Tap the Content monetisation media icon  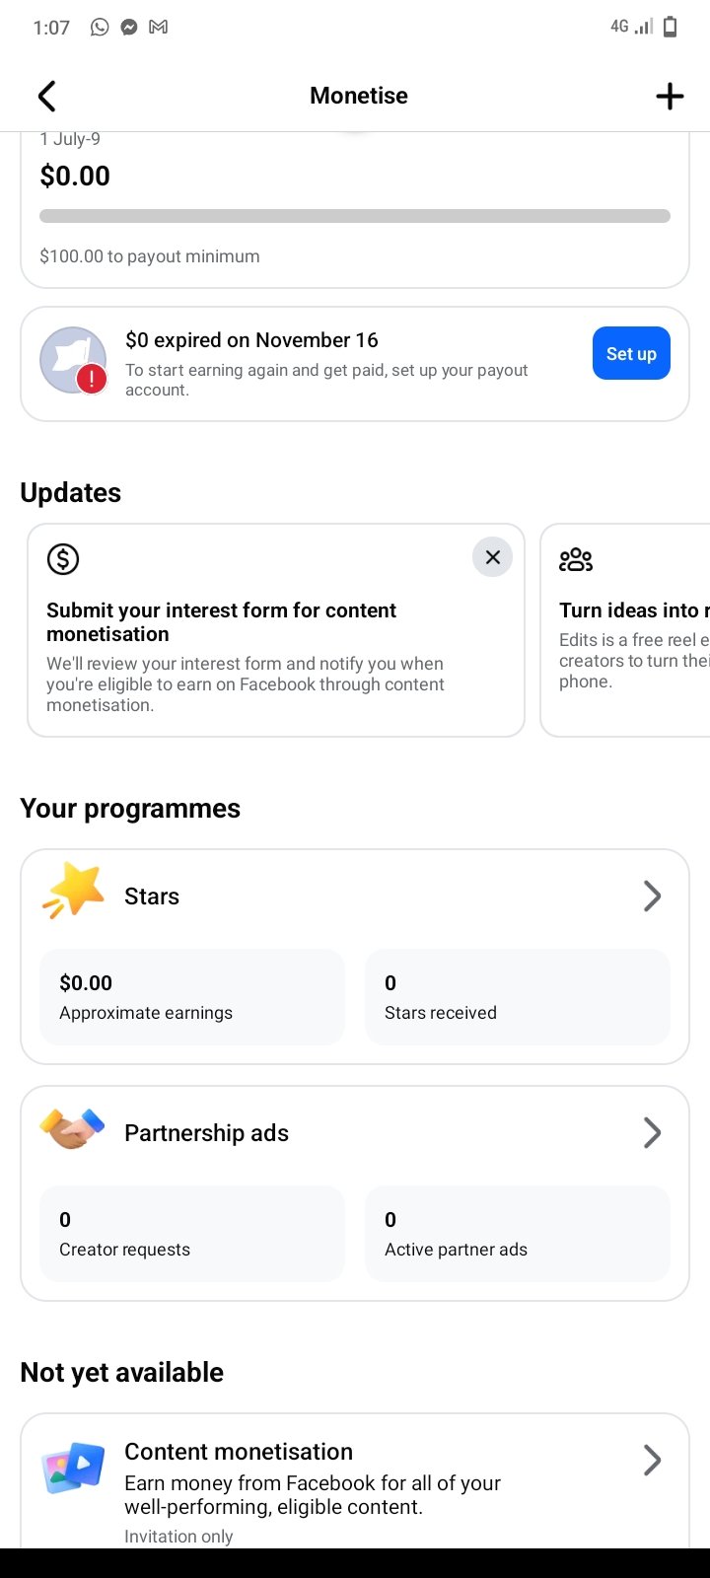[x=73, y=1469]
